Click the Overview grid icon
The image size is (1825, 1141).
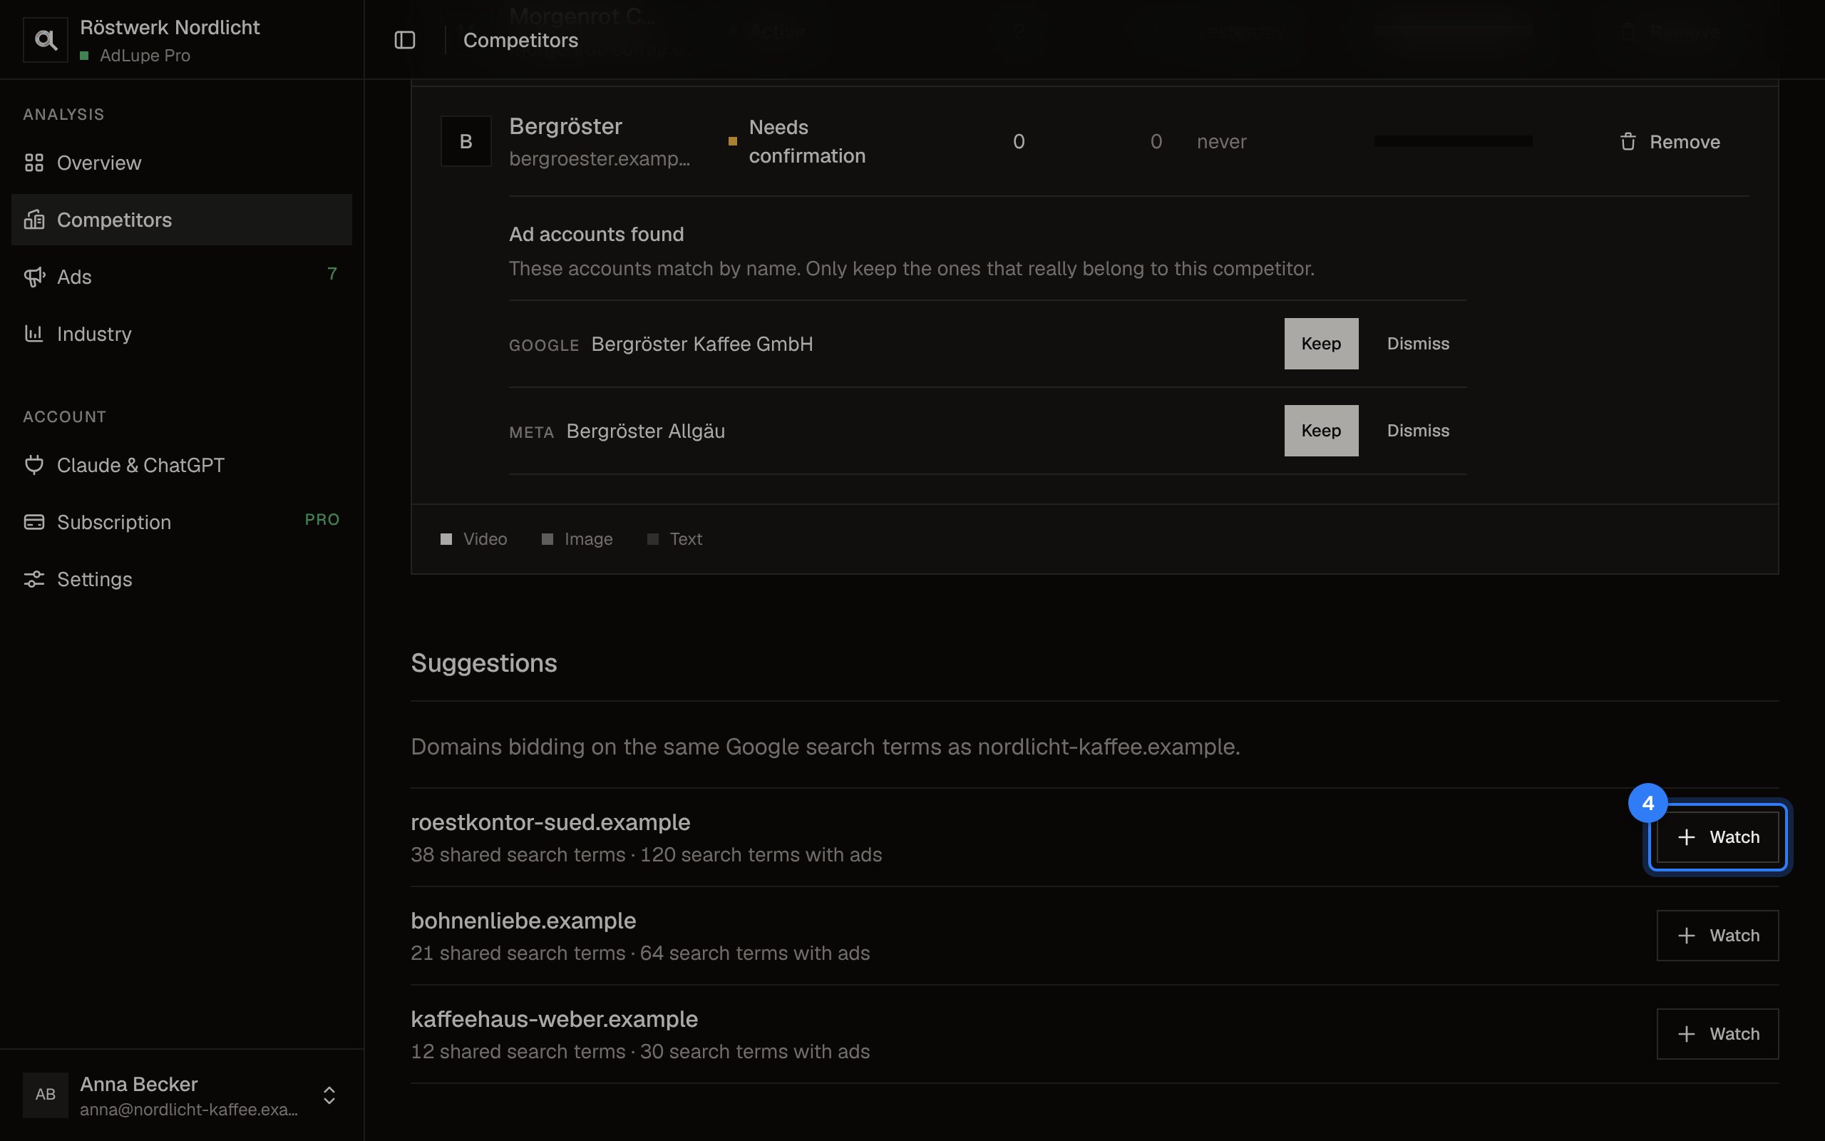click(34, 163)
